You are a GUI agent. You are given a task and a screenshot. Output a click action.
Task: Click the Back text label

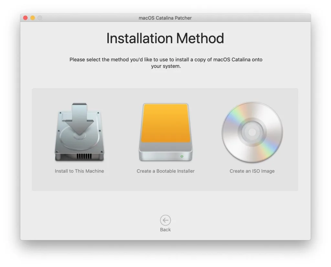(165, 230)
